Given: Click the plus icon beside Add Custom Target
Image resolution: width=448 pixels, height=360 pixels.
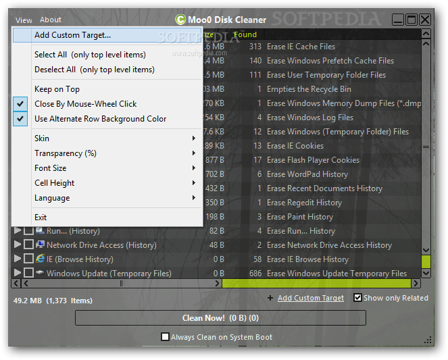Looking at the screenshot, I should (x=270, y=298).
